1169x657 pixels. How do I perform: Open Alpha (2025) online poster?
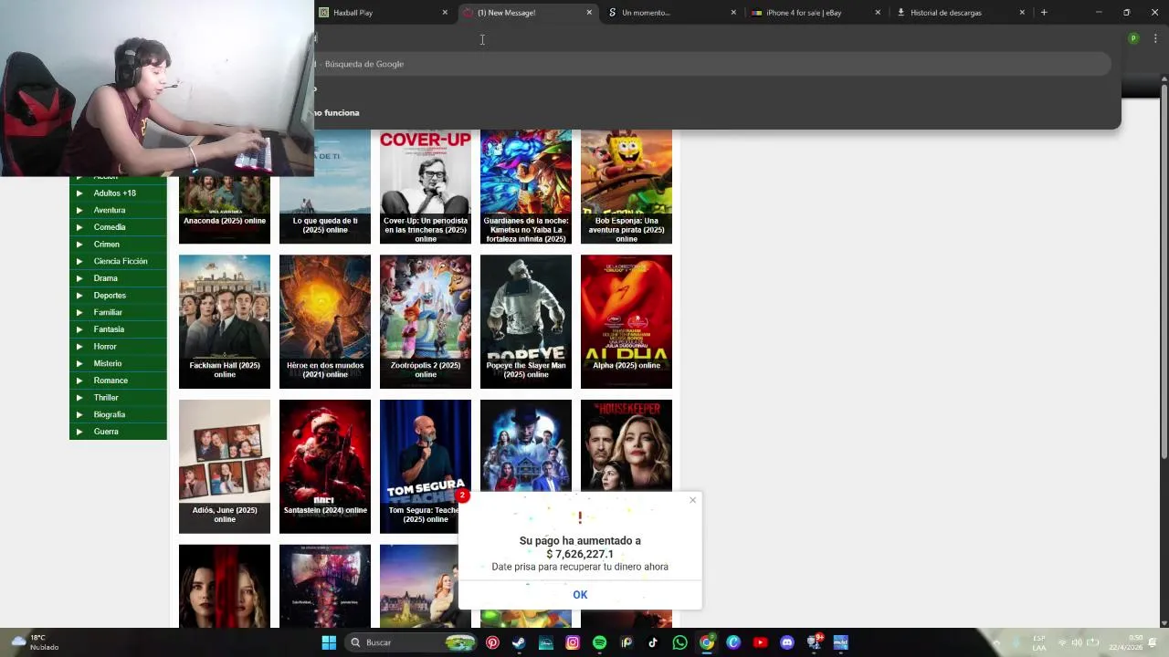627,321
